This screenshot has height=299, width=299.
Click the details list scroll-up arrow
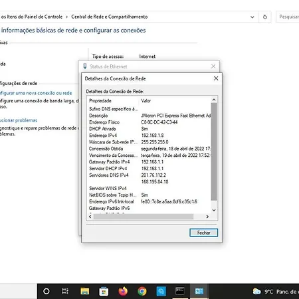click(x=214, y=100)
